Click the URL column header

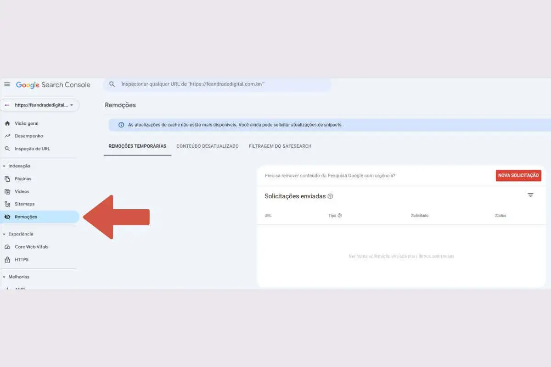(268, 216)
